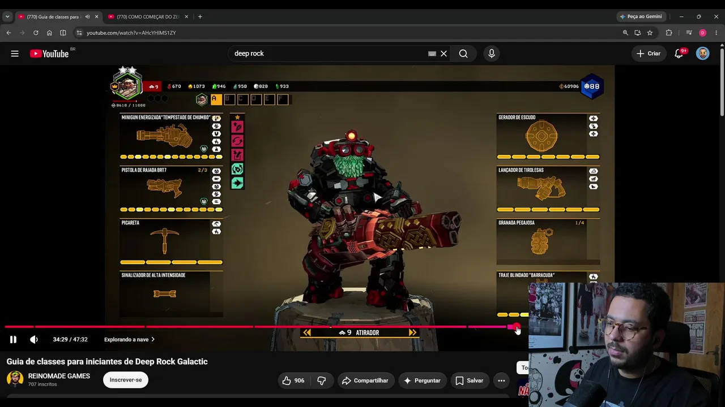Pause the video

click(13, 339)
